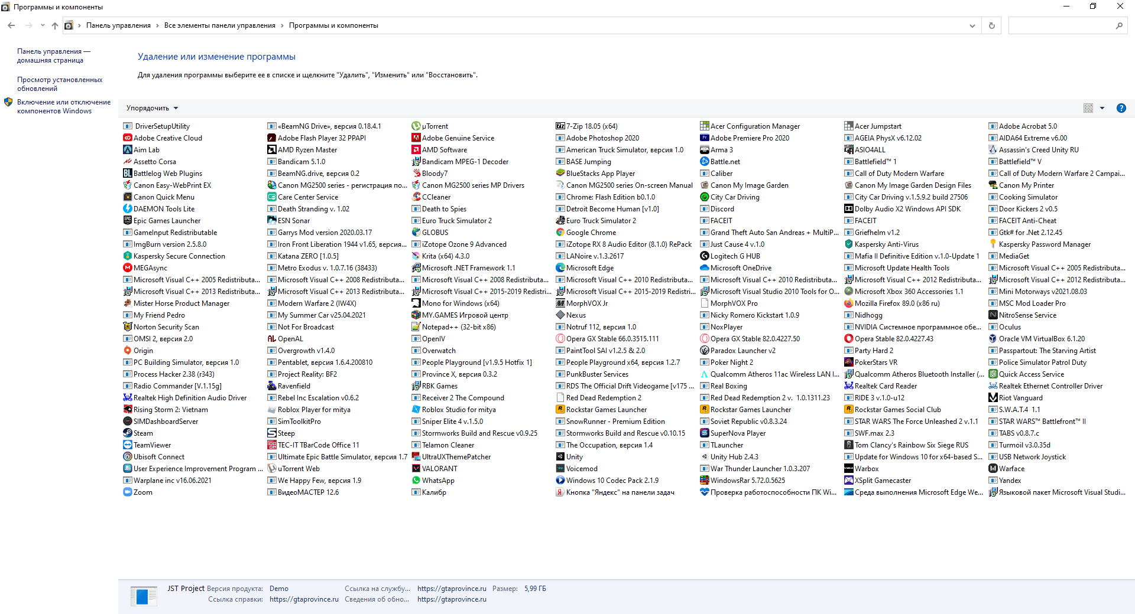Screen dimensions: 1135x614
Task: Open Панель управления — домашняя страница link
Action: [x=54, y=55]
